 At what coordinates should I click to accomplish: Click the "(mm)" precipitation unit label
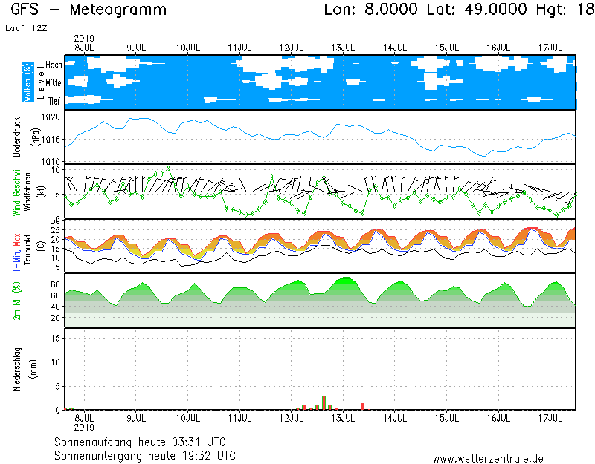[33, 369]
